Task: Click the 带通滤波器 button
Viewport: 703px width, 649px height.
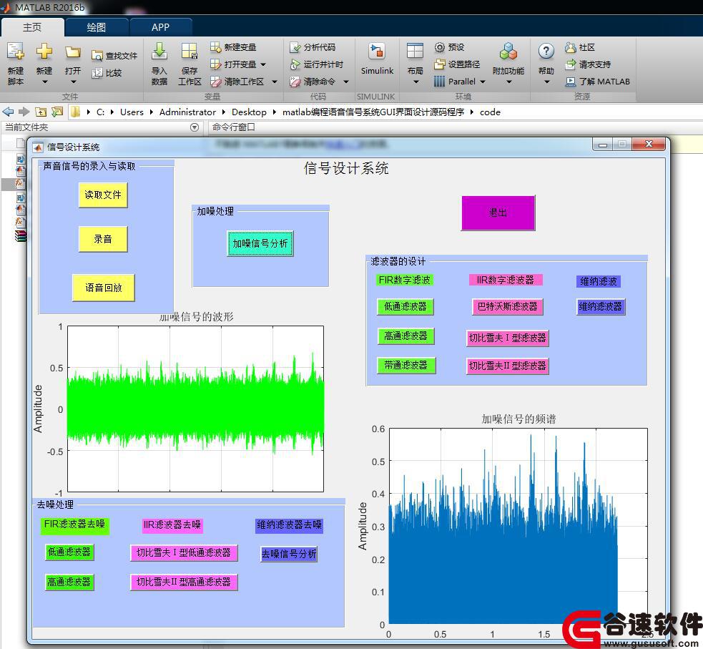Action: pyautogui.click(x=405, y=366)
